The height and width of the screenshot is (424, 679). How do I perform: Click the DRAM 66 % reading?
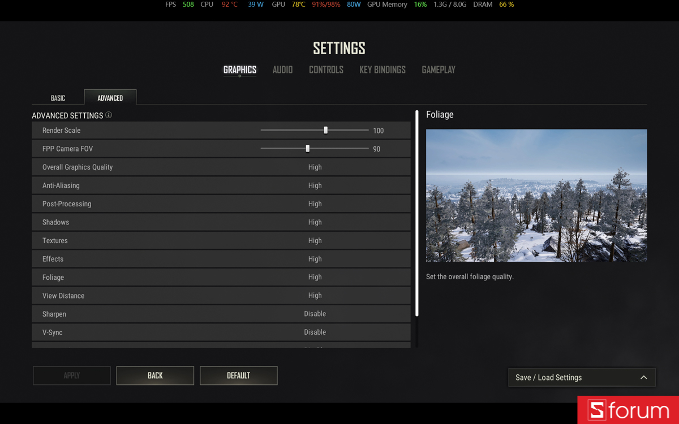pos(506,5)
